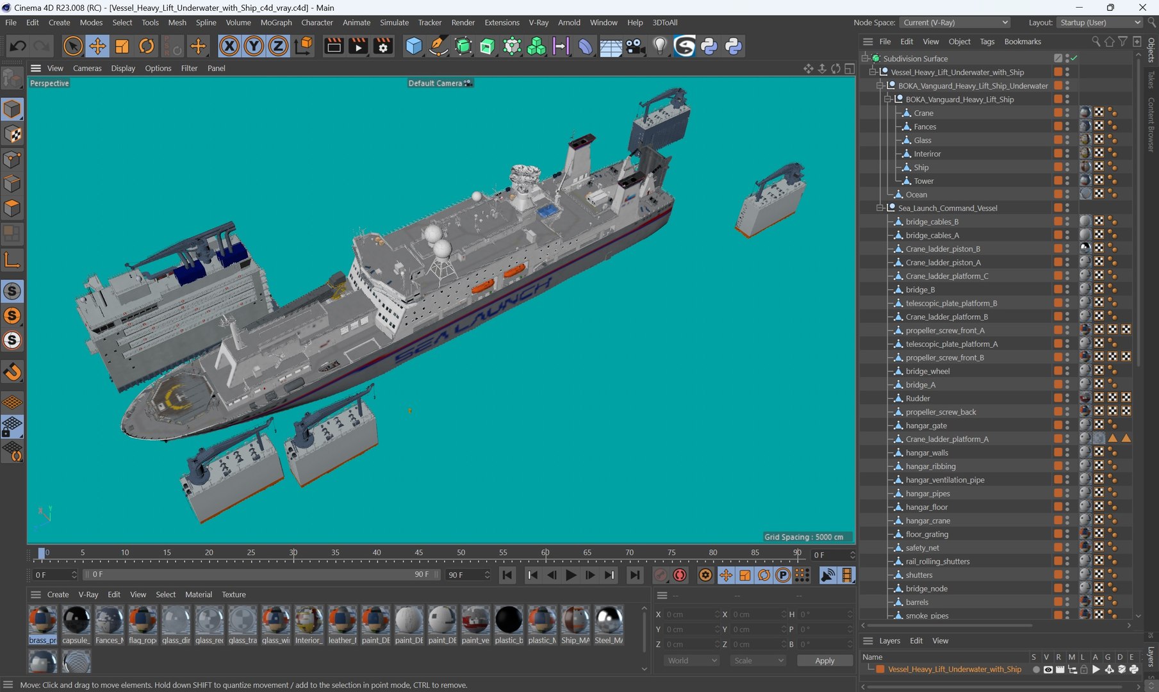Open the MoGraph menu
The width and height of the screenshot is (1159, 692).
[x=276, y=22]
